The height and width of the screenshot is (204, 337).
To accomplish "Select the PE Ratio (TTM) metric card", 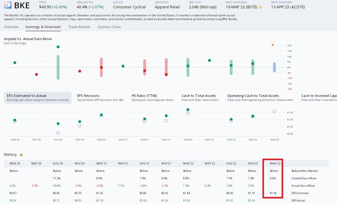I will pyautogui.click(x=152, y=98).
